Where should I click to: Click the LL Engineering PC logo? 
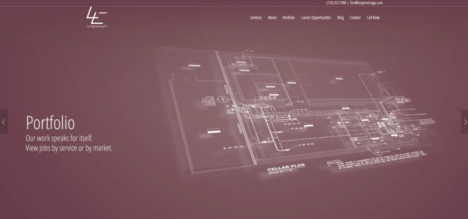coord(97,17)
